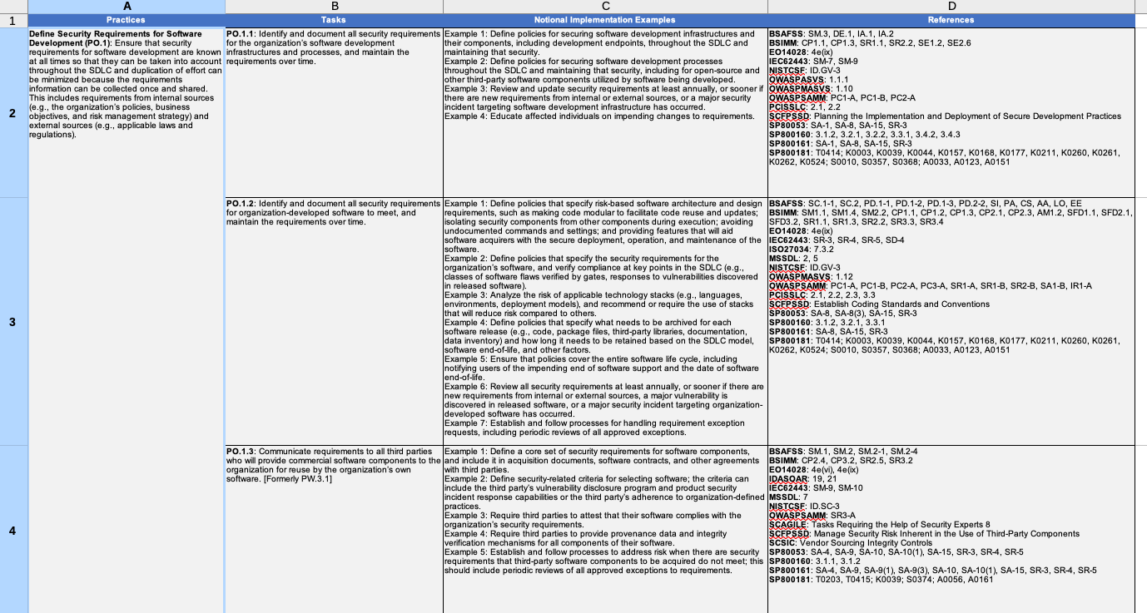Select row 3 header

[13, 321]
